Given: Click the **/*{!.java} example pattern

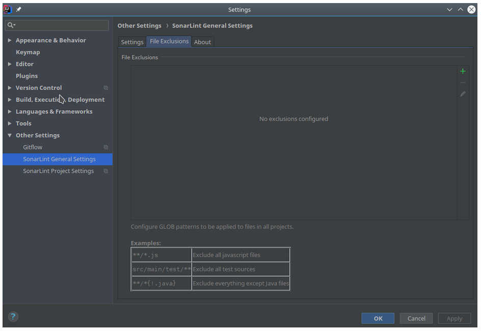Looking at the screenshot, I should pos(154,284).
